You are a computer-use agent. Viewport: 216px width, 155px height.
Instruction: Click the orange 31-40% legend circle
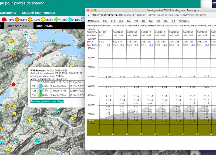click(x=17, y=20)
